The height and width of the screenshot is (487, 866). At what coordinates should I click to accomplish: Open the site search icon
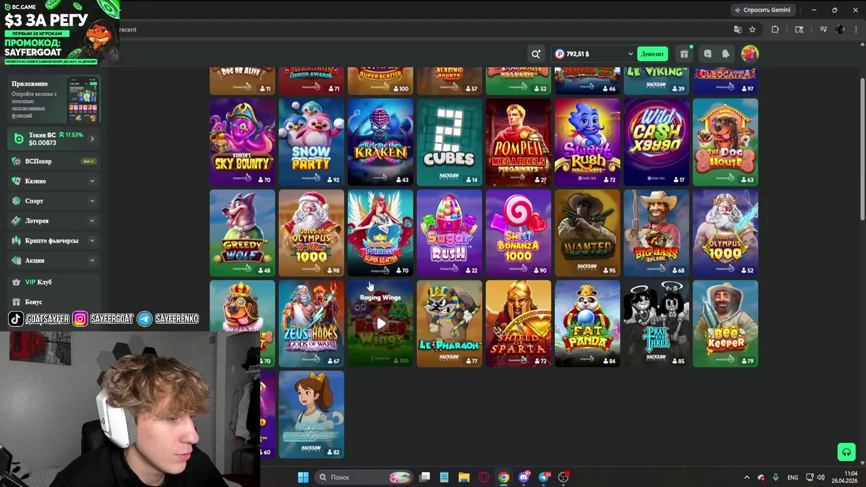(536, 54)
